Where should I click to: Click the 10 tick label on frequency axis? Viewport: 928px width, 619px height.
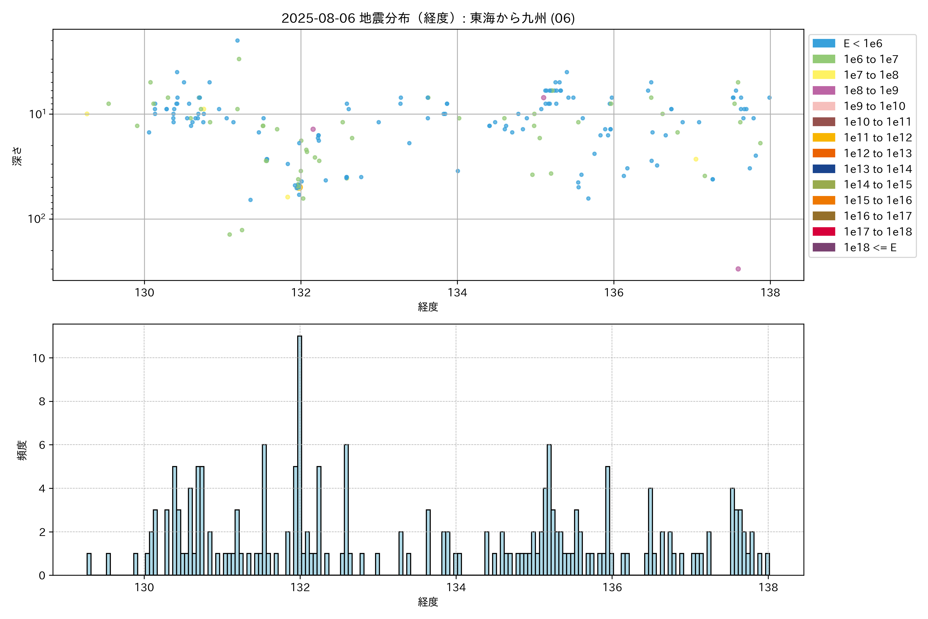tap(39, 358)
